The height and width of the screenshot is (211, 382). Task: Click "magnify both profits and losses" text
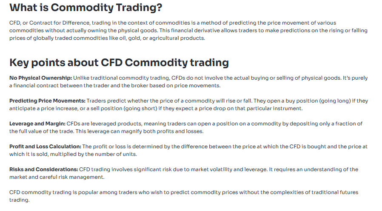(x=167, y=131)
